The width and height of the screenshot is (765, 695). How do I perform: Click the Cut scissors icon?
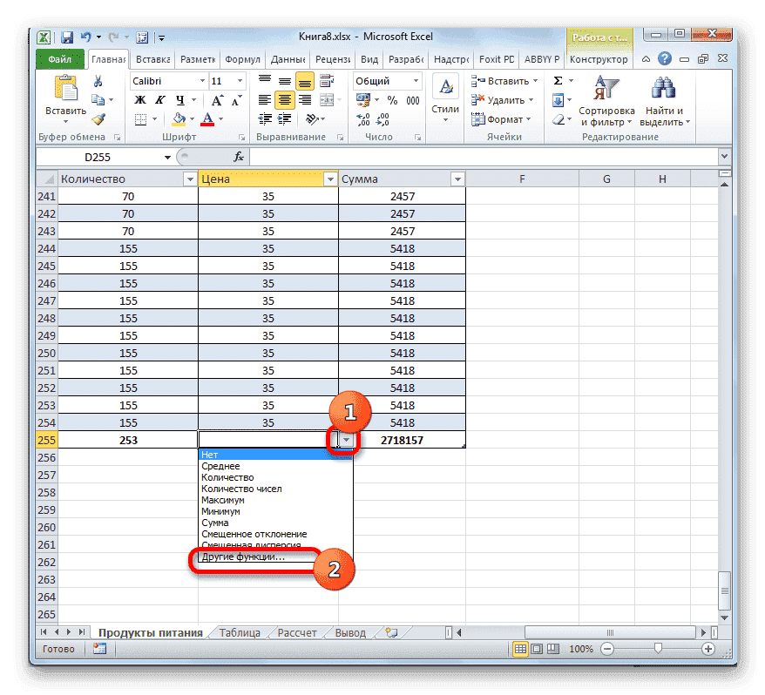98,80
